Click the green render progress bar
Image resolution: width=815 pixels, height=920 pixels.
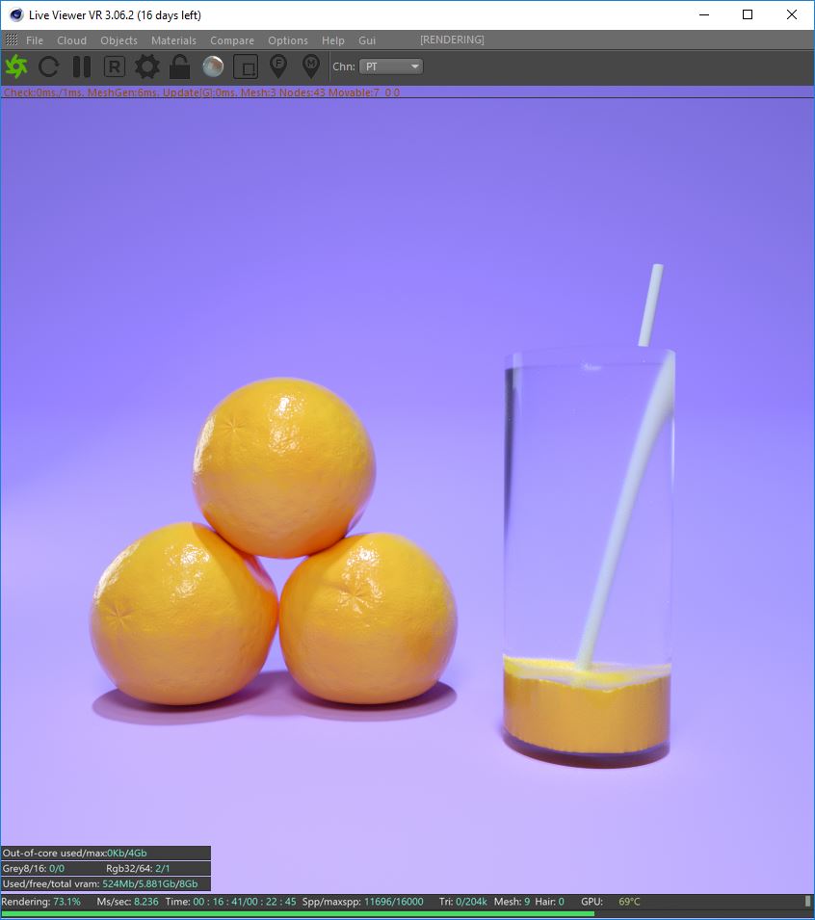click(x=298, y=913)
